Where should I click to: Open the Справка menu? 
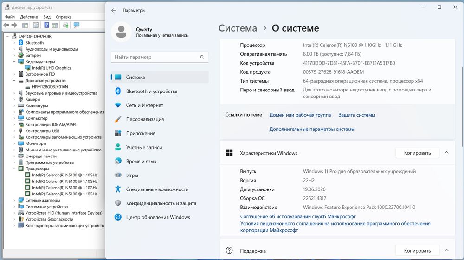[x=64, y=17]
